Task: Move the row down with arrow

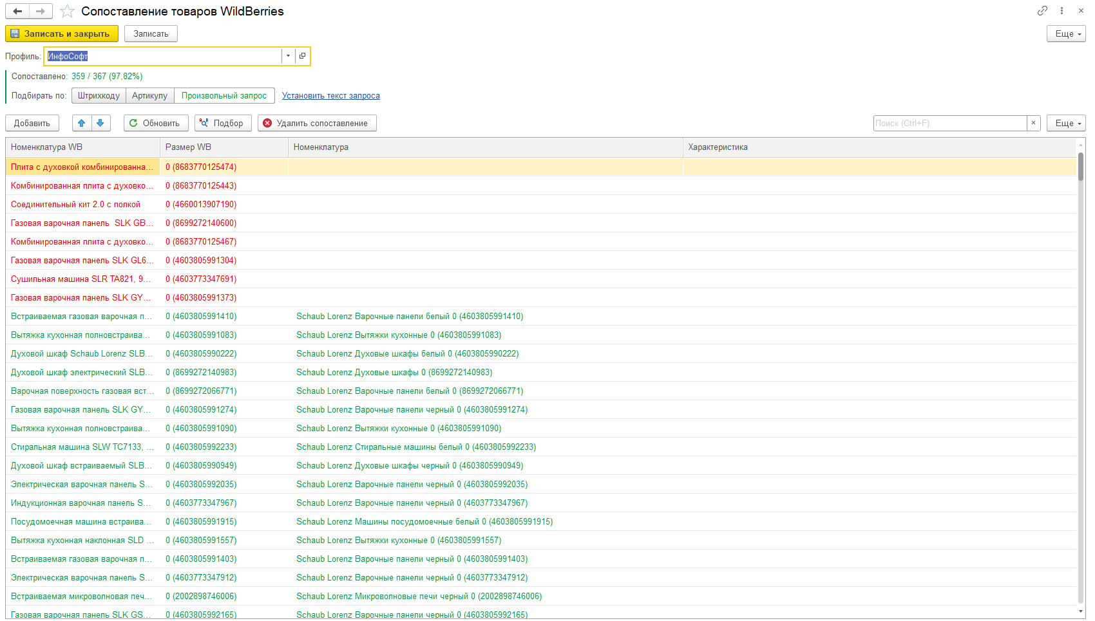Action: 100,123
